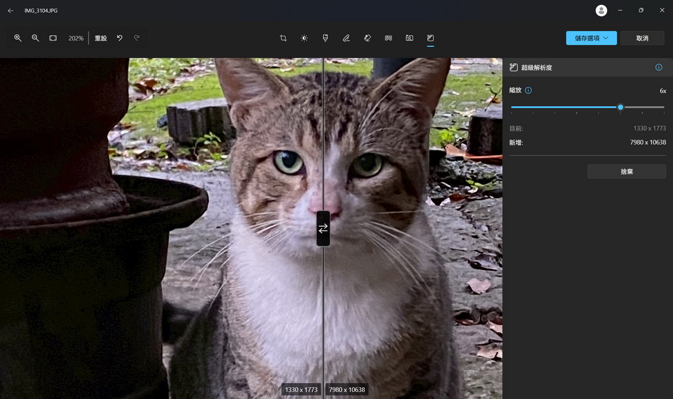Click the before/after comparison swap handle
Screen dimensions: 673x399
click(323, 228)
